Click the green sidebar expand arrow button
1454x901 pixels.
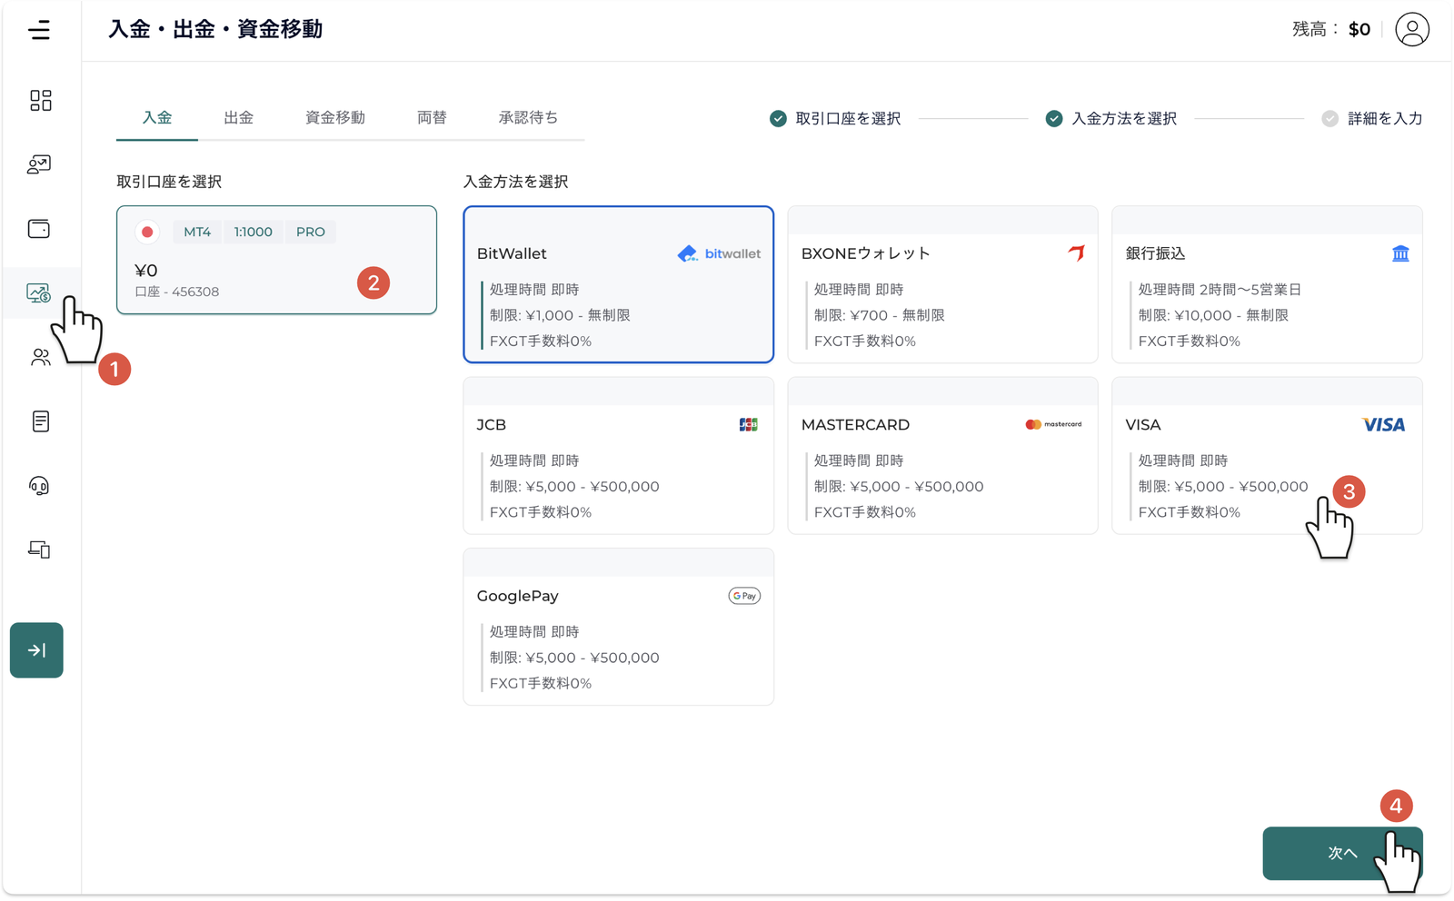tap(36, 650)
